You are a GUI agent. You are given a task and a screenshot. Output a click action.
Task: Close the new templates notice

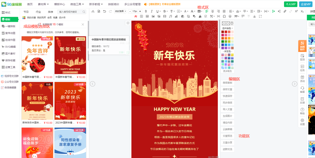pos(83,25)
